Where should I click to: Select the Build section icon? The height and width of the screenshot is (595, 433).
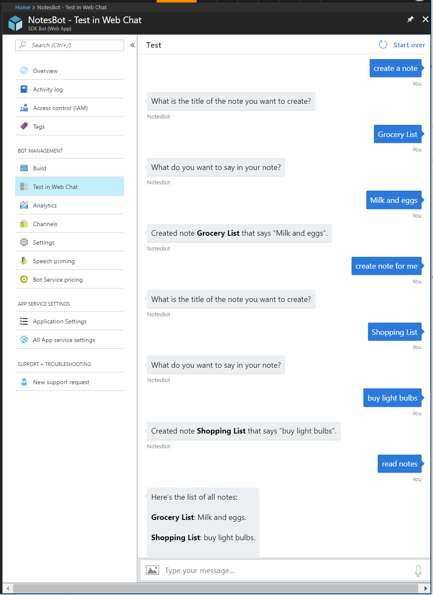coord(24,168)
